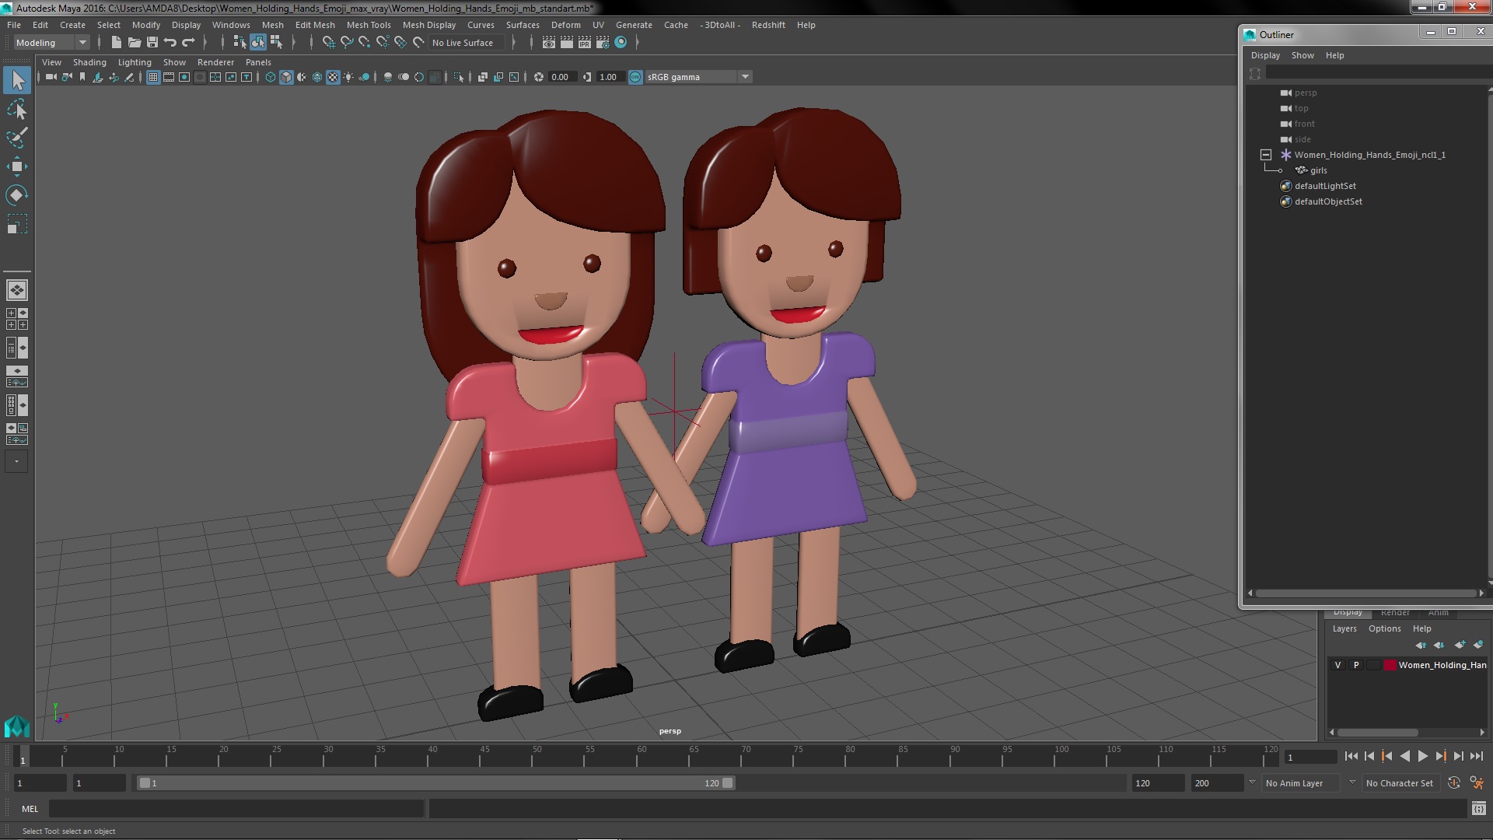Switch to the Render layer tab

pyautogui.click(x=1395, y=613)
